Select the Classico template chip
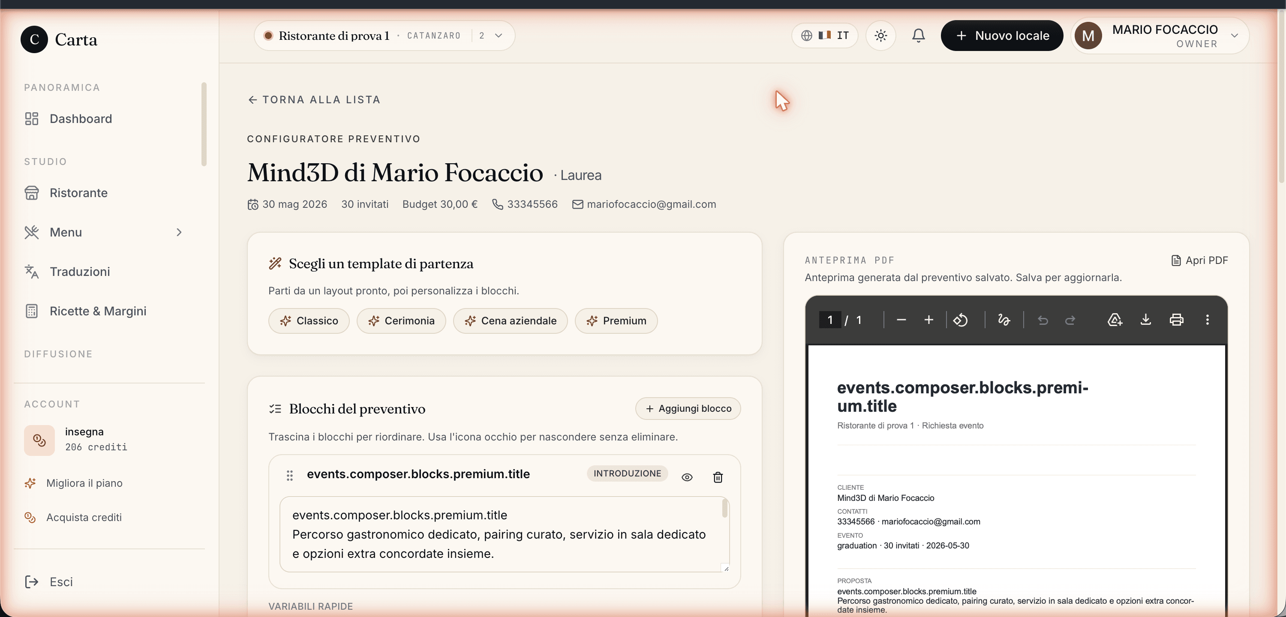This screenshot has height=617, width=1286. pyautogui.click(x=309, y=320)
